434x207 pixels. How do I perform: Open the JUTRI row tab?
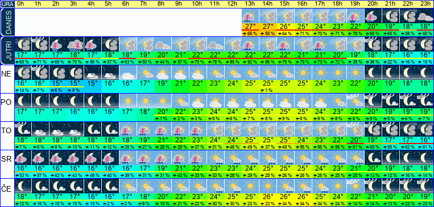7,50
